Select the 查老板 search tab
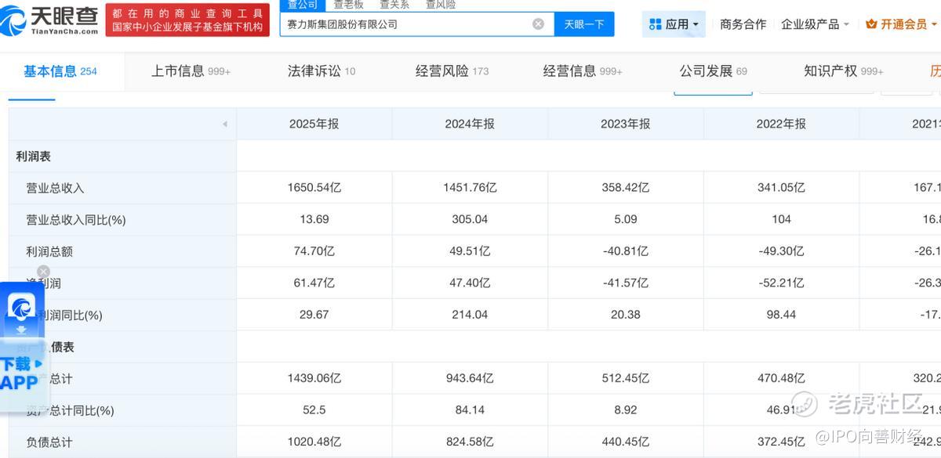The height and width of the screenshot is (458, 941). 348,5
